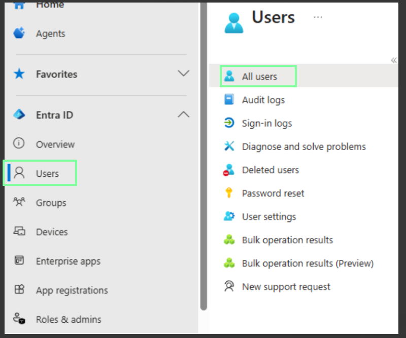Click the Audit logs book icon
Viewport: 406px width, 338px height.
(x=229, y=99)
